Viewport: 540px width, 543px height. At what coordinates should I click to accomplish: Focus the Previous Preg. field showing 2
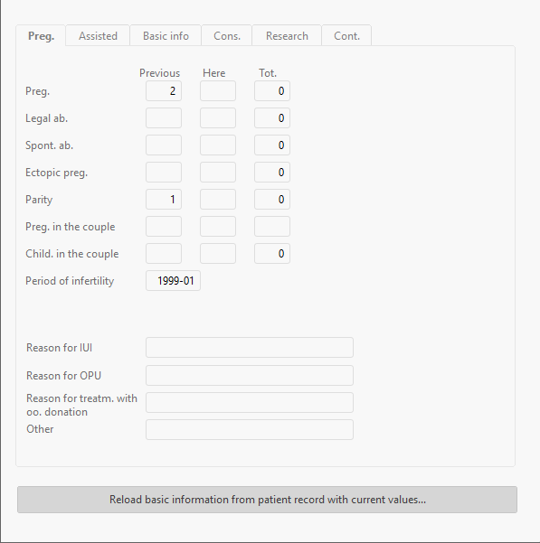tap(164, 91)
